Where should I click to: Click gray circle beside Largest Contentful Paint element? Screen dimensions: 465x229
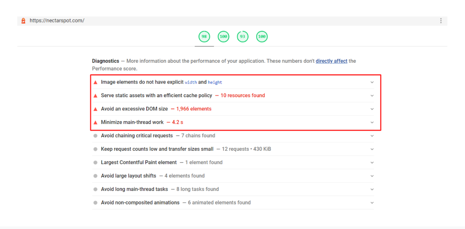96,163
